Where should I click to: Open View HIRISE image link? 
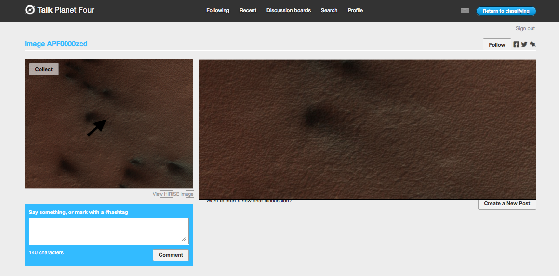tap(173, 194)
